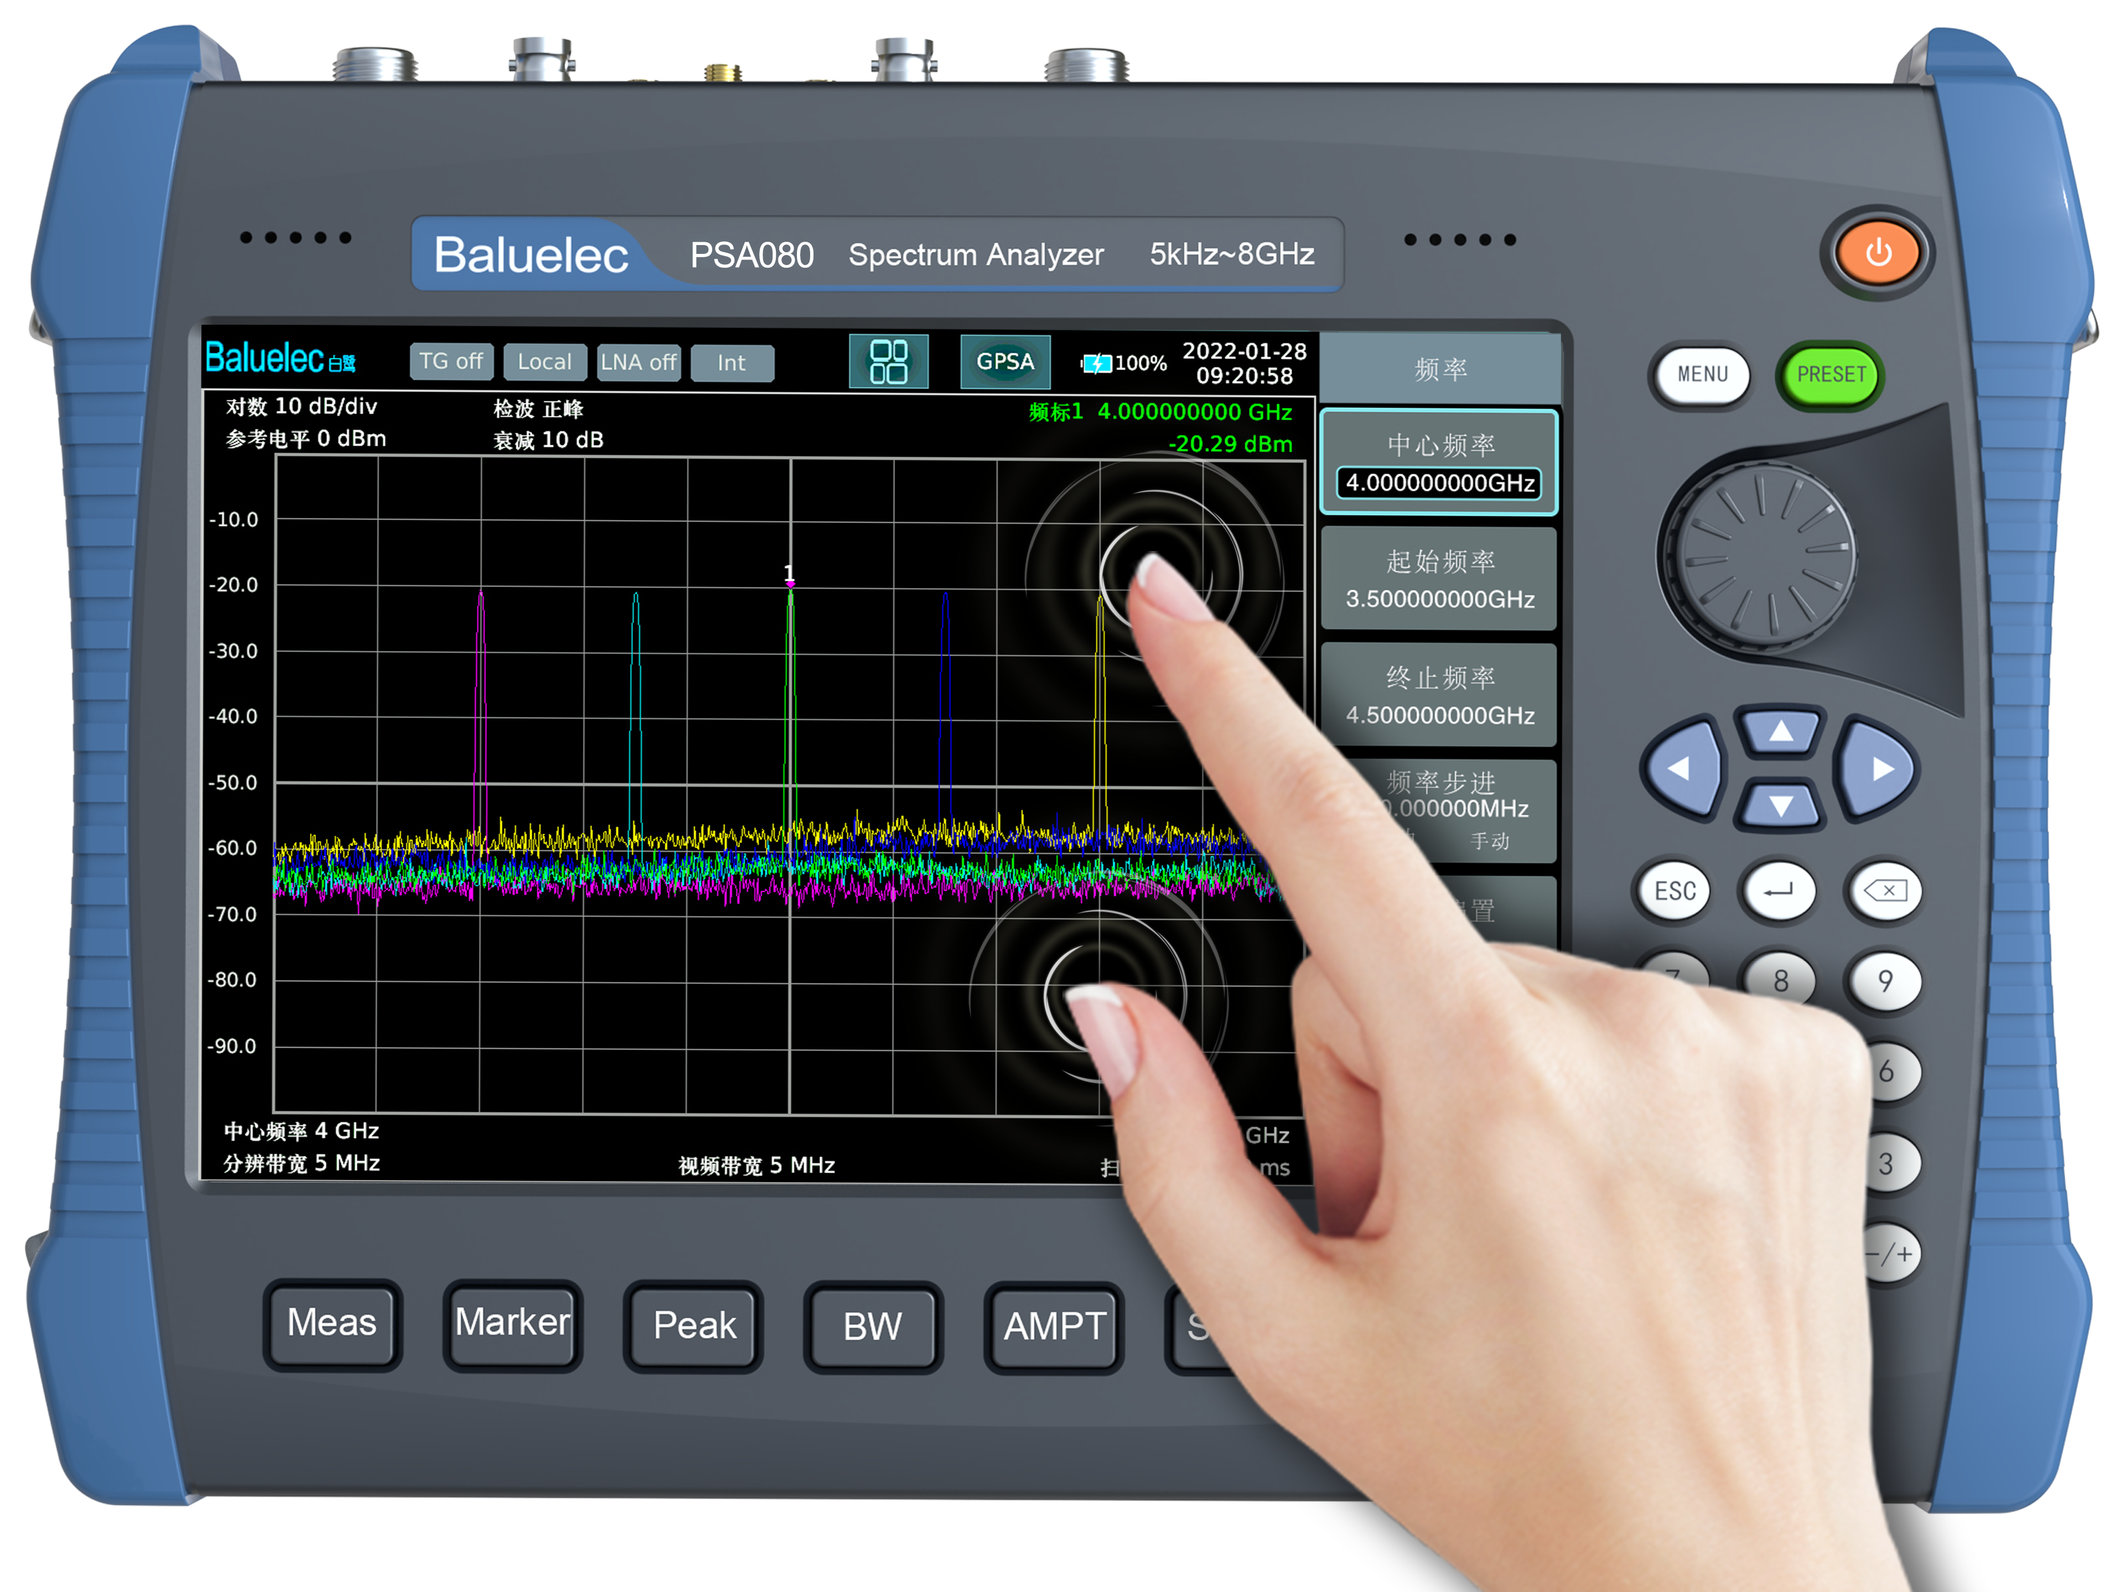Toggle the TG off indicator
2125x1592 pixels.
click(x=450, y=362)
